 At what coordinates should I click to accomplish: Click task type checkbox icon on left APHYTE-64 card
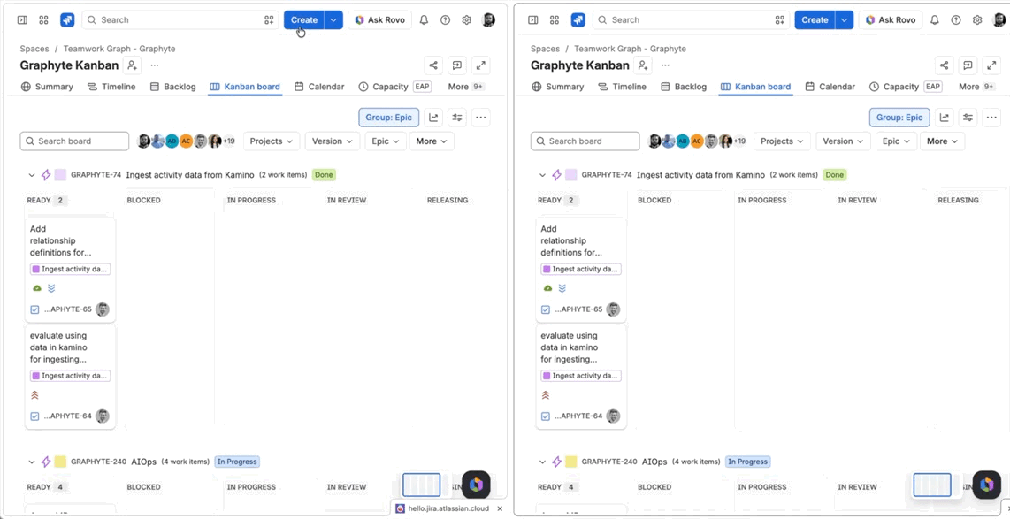34,416
